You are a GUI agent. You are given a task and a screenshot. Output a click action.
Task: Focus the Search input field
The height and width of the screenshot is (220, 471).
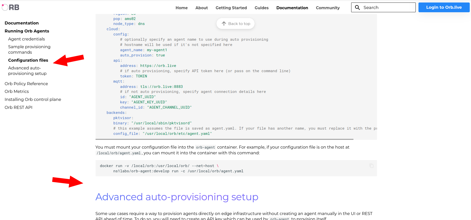(383, 7)
